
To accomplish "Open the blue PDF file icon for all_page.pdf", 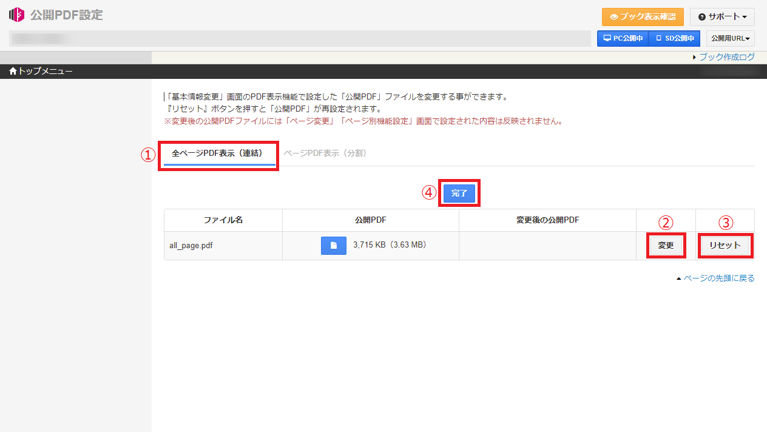I will pyautogui.click(x=333, y=246).
